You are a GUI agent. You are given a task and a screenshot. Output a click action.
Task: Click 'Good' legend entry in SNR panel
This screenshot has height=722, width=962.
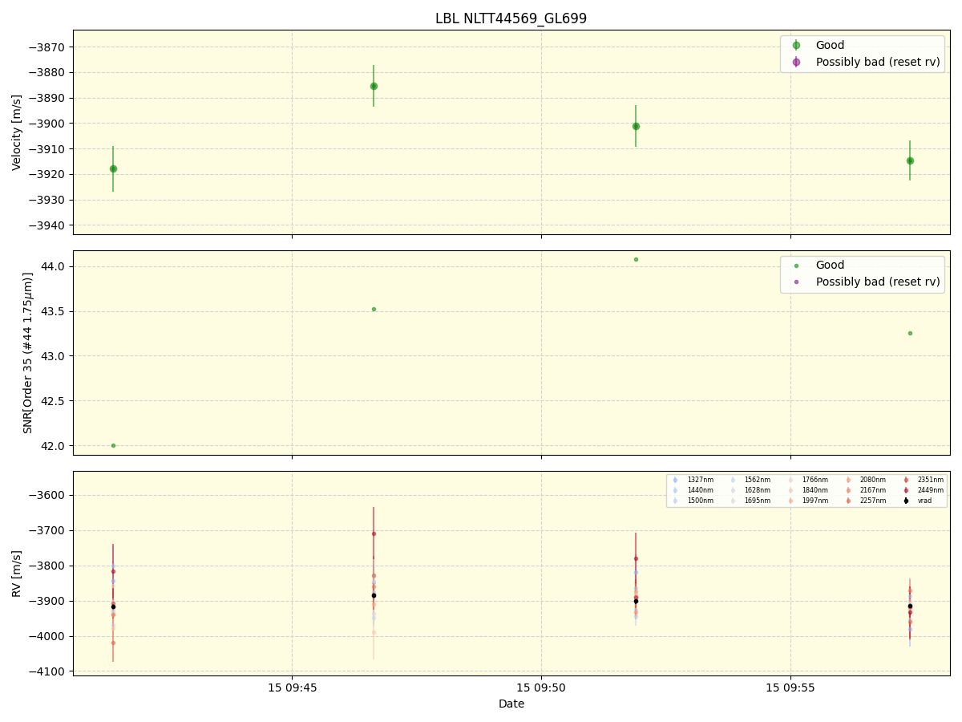click(x=830, y=266)
